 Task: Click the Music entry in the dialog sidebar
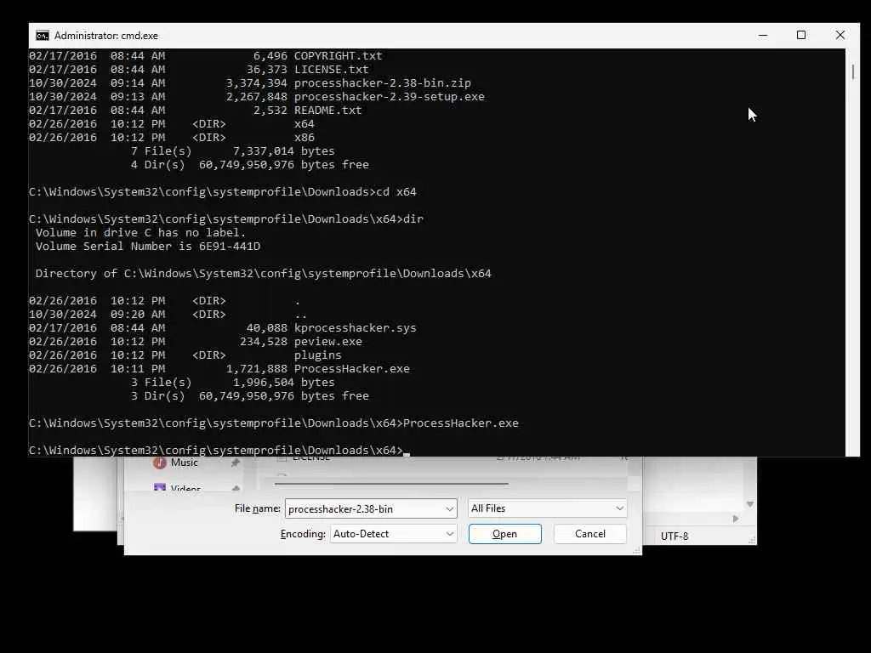(x=184, y=463)
